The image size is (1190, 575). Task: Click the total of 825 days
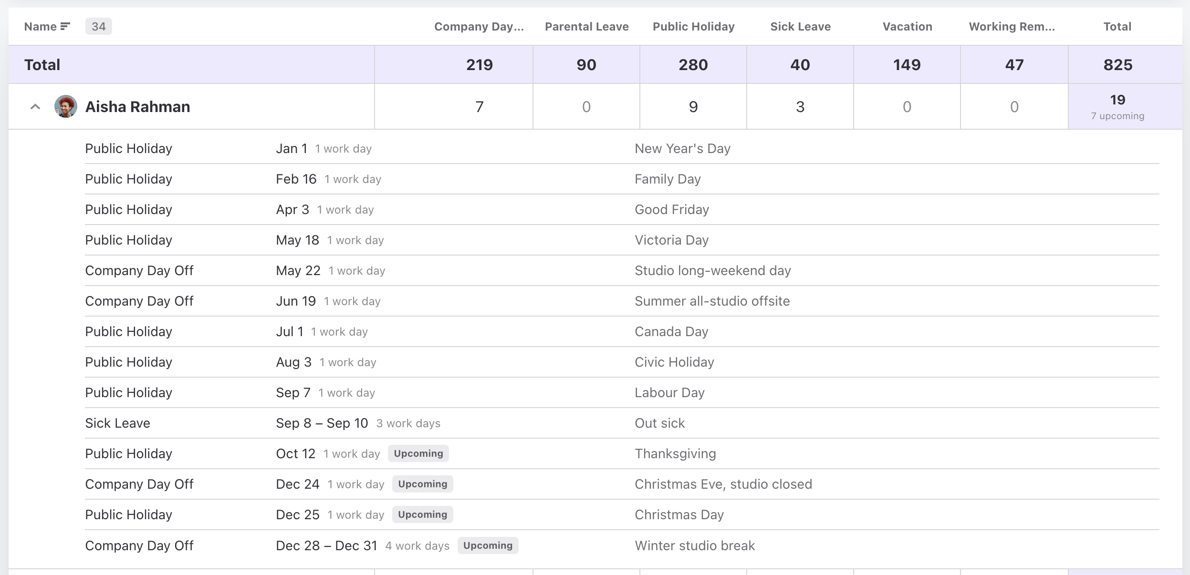(x=1118, y=65)
